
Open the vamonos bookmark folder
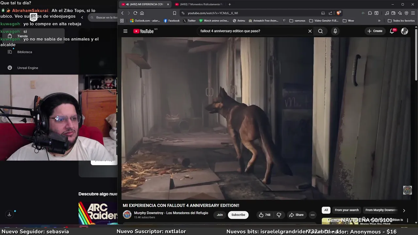coord(297,21)
